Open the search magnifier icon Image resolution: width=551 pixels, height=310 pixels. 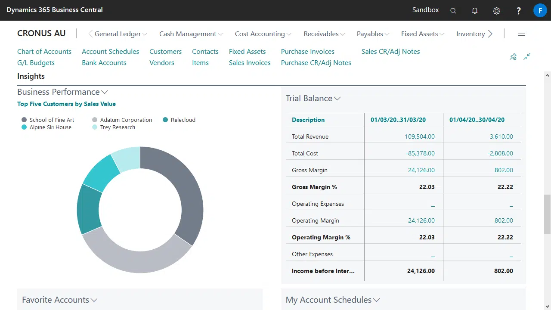453,11
